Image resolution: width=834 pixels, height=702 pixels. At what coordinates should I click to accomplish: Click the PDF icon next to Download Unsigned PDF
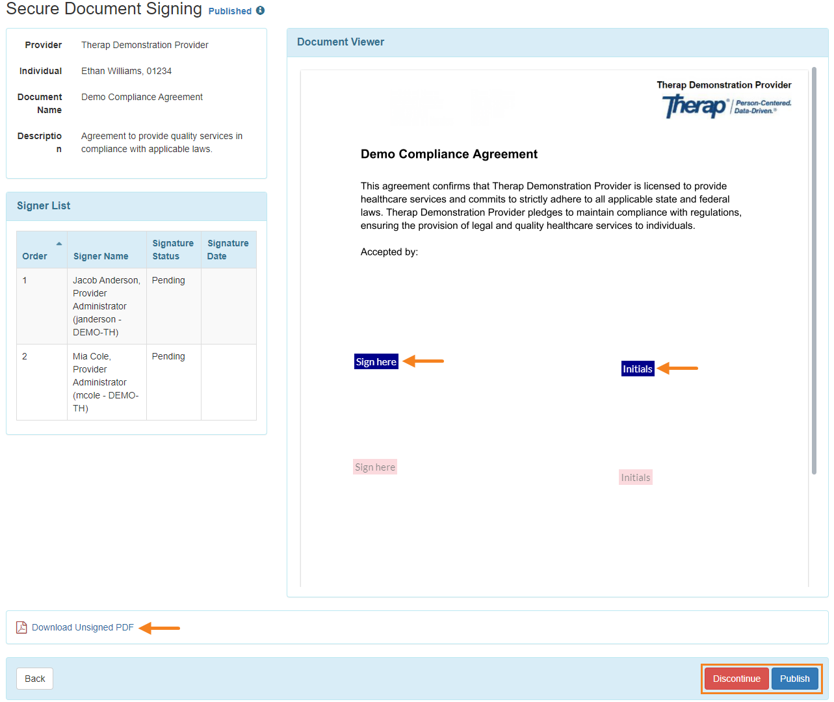21,627
